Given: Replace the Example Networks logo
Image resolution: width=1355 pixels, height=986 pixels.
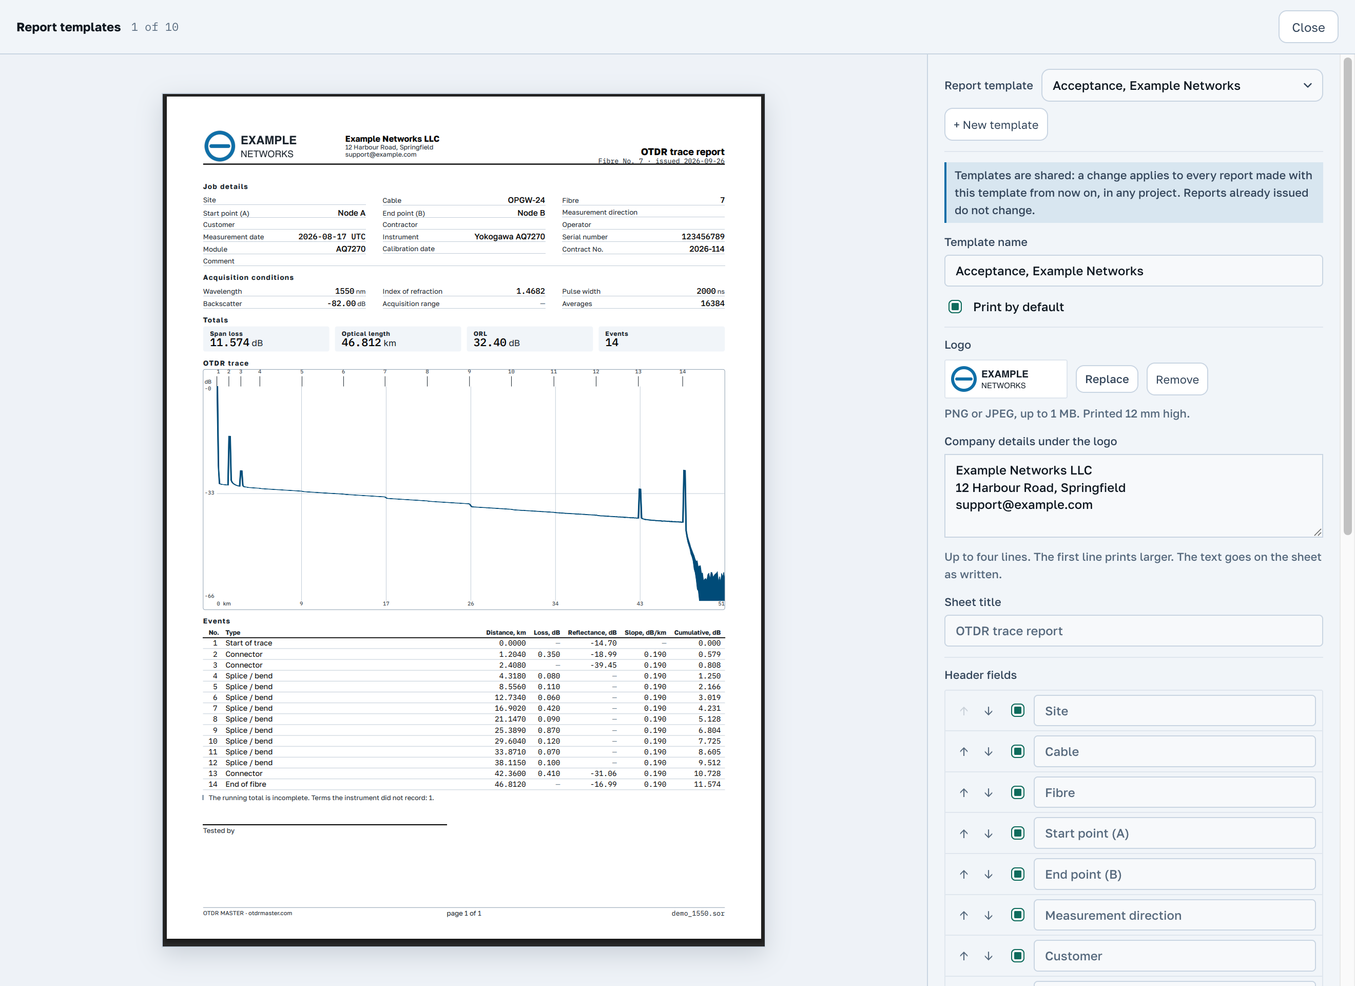Looking at the screenshot, I should (1107, 379).
